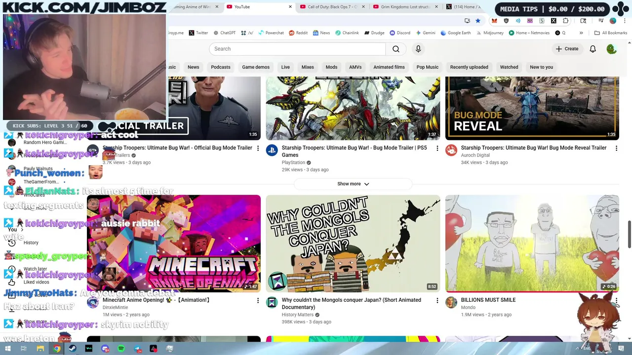Viewport: 632px width, 355px height.
Task: Open options menu for Minecraft Anime Opening
Action: [258, 300]
